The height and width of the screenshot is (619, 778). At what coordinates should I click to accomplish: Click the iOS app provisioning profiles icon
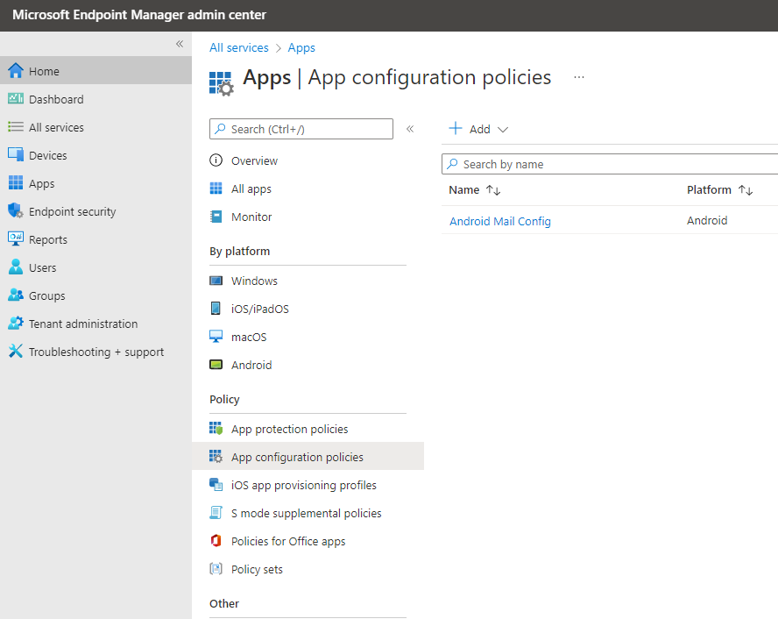(x=216, y=485)
